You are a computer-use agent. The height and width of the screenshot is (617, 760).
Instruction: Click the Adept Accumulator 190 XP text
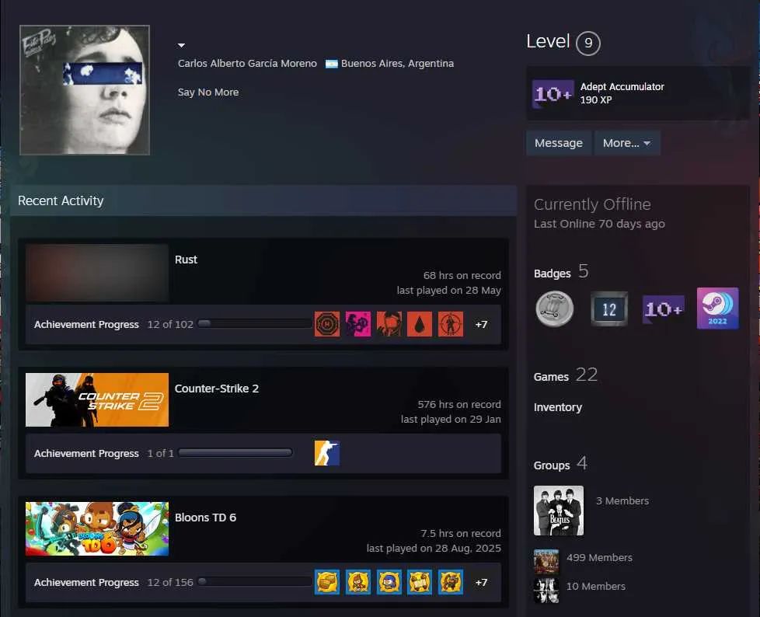(622, 93)
